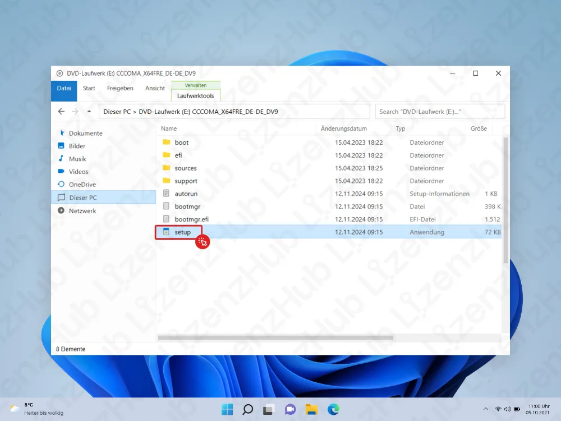Click Dieser PC in the address path
Viewport: 561px width, 421px height.
pos(117,112)
